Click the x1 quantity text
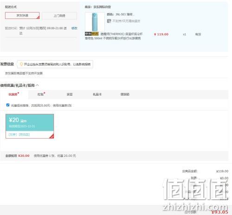The width and height of the screenshot is (232, 215). (x=184, y=34)
